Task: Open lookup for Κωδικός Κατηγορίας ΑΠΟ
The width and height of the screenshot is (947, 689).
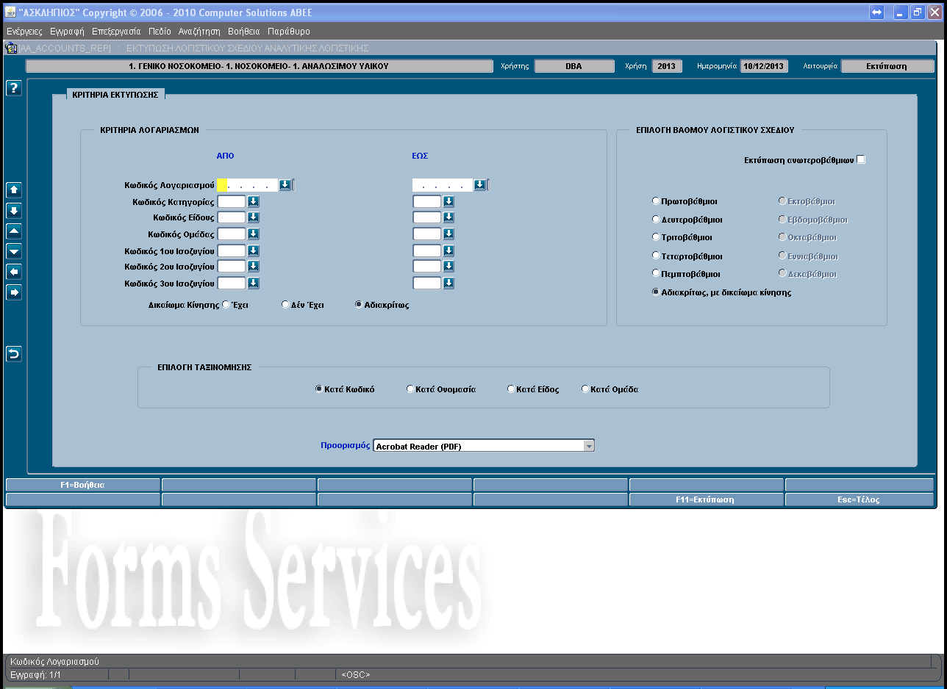Action: click(254, 201)
